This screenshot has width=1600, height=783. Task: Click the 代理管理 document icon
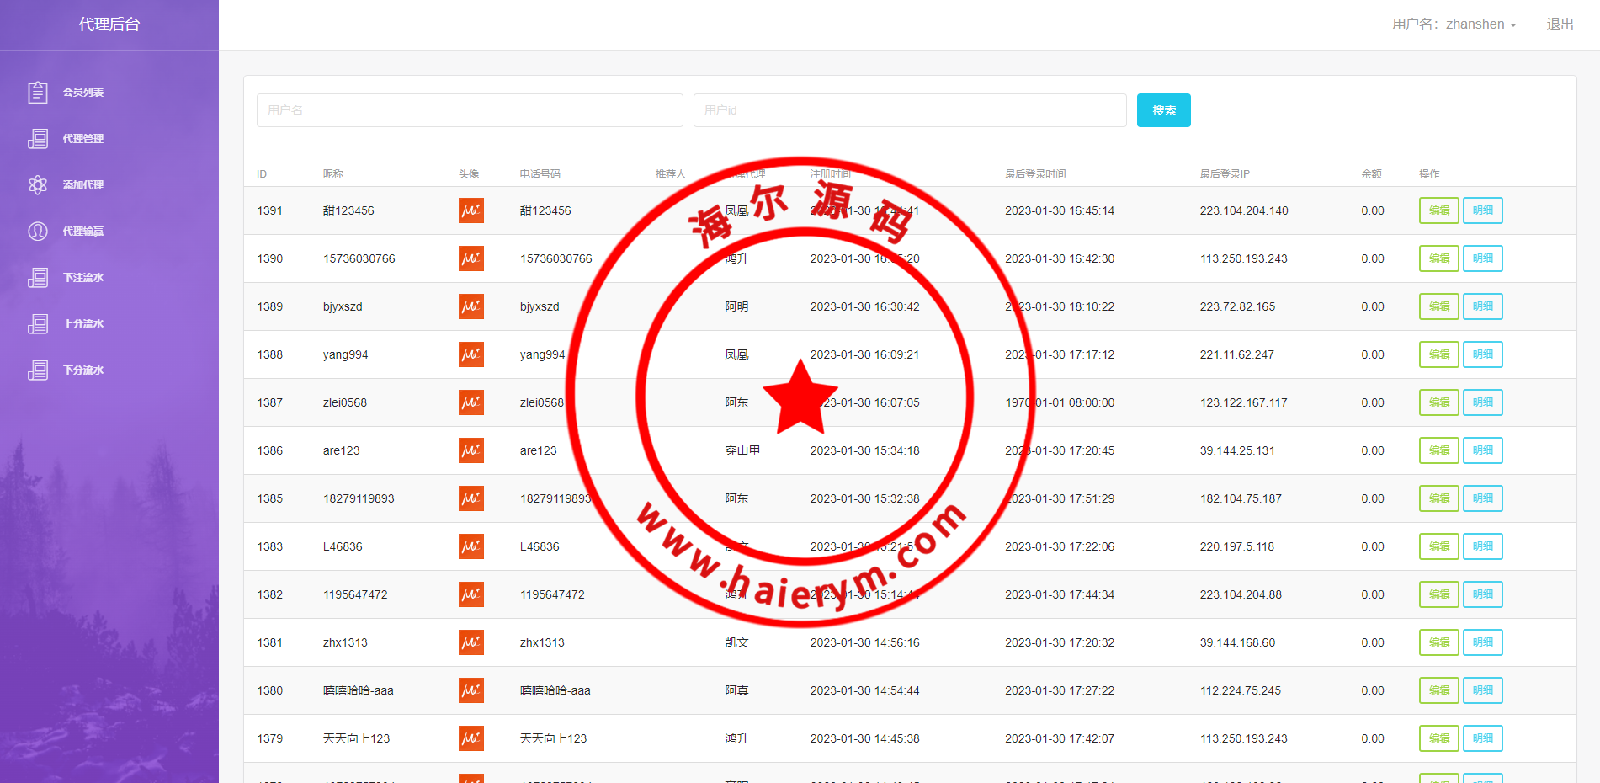click(38, 138)
